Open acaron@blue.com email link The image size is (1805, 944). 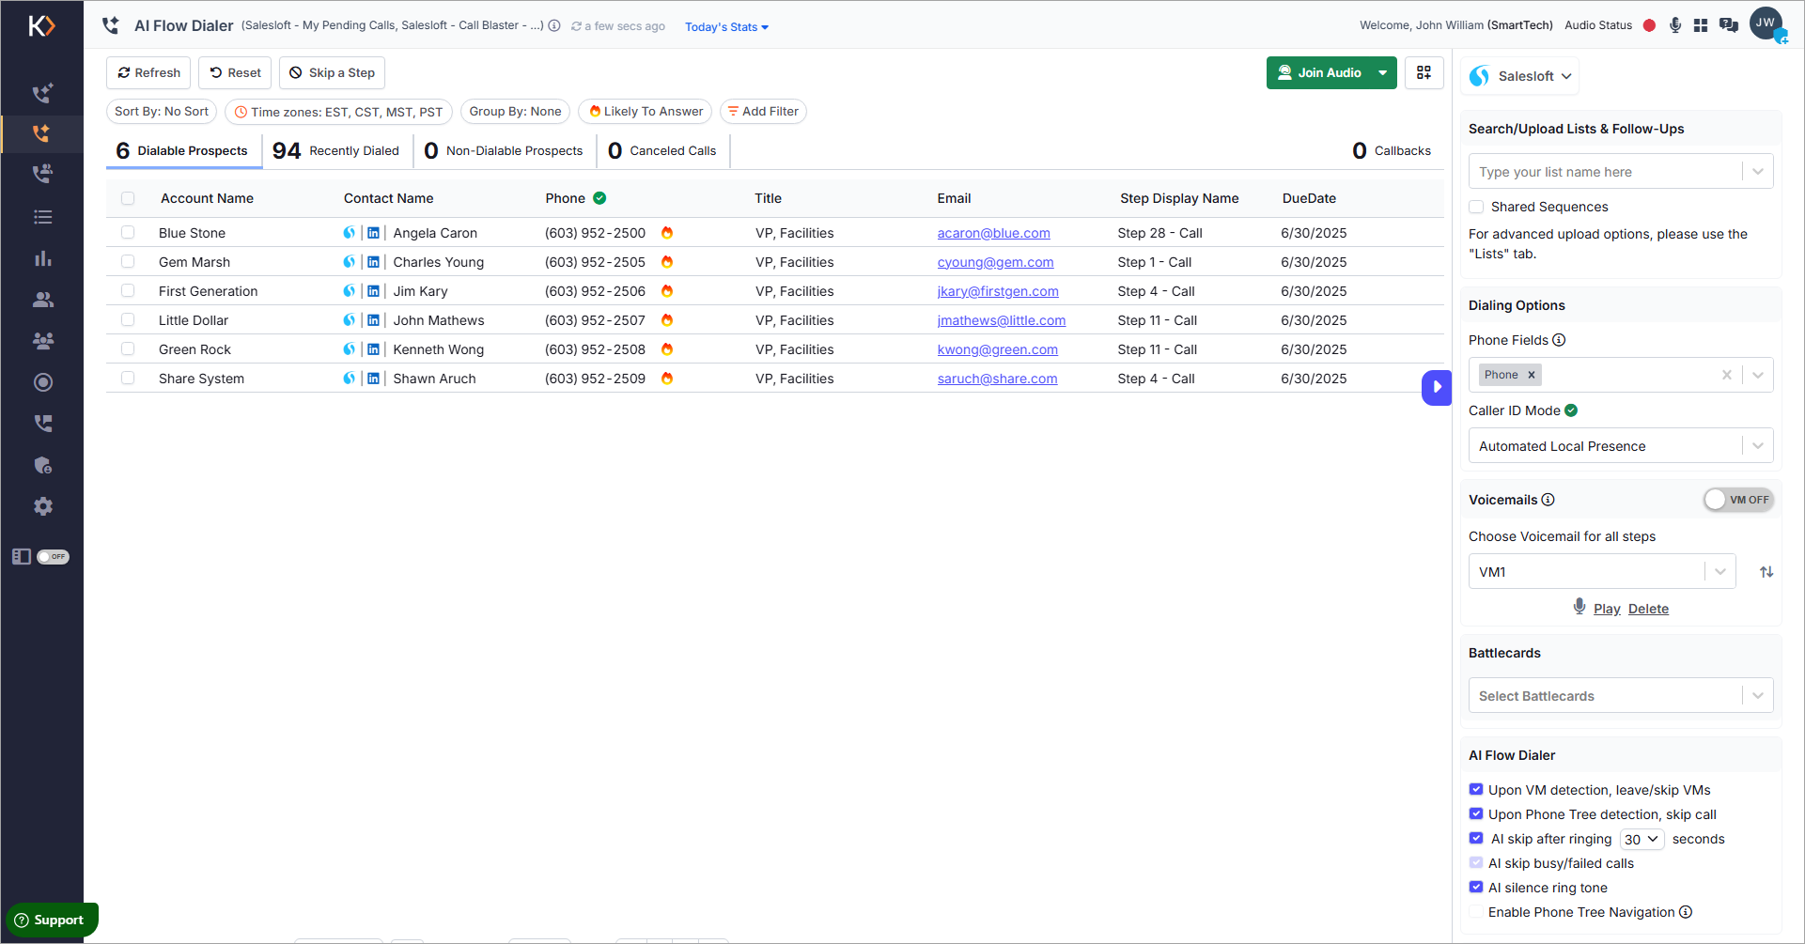click(993, 233)
